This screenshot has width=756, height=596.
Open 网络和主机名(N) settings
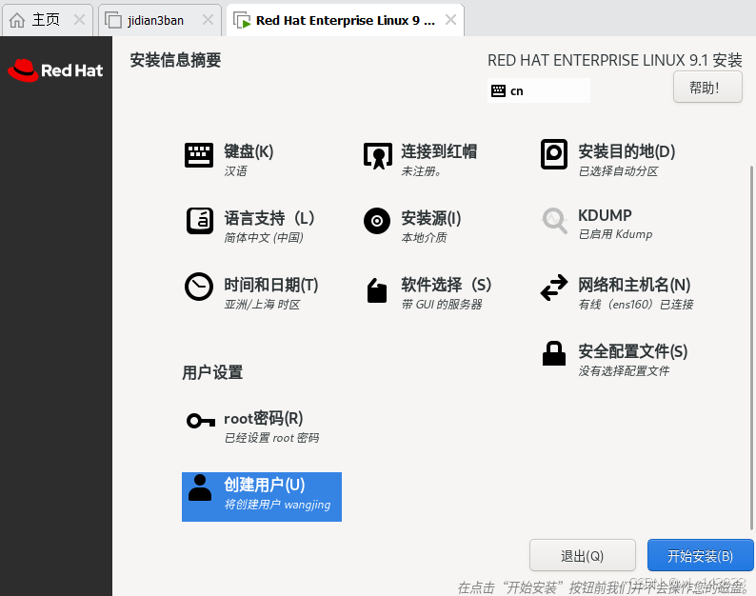(x=634, y=285)
